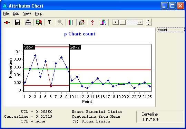
Task: Save the chart with floppy disk icon
Action: pyautogui.click(x=18, y=22)
